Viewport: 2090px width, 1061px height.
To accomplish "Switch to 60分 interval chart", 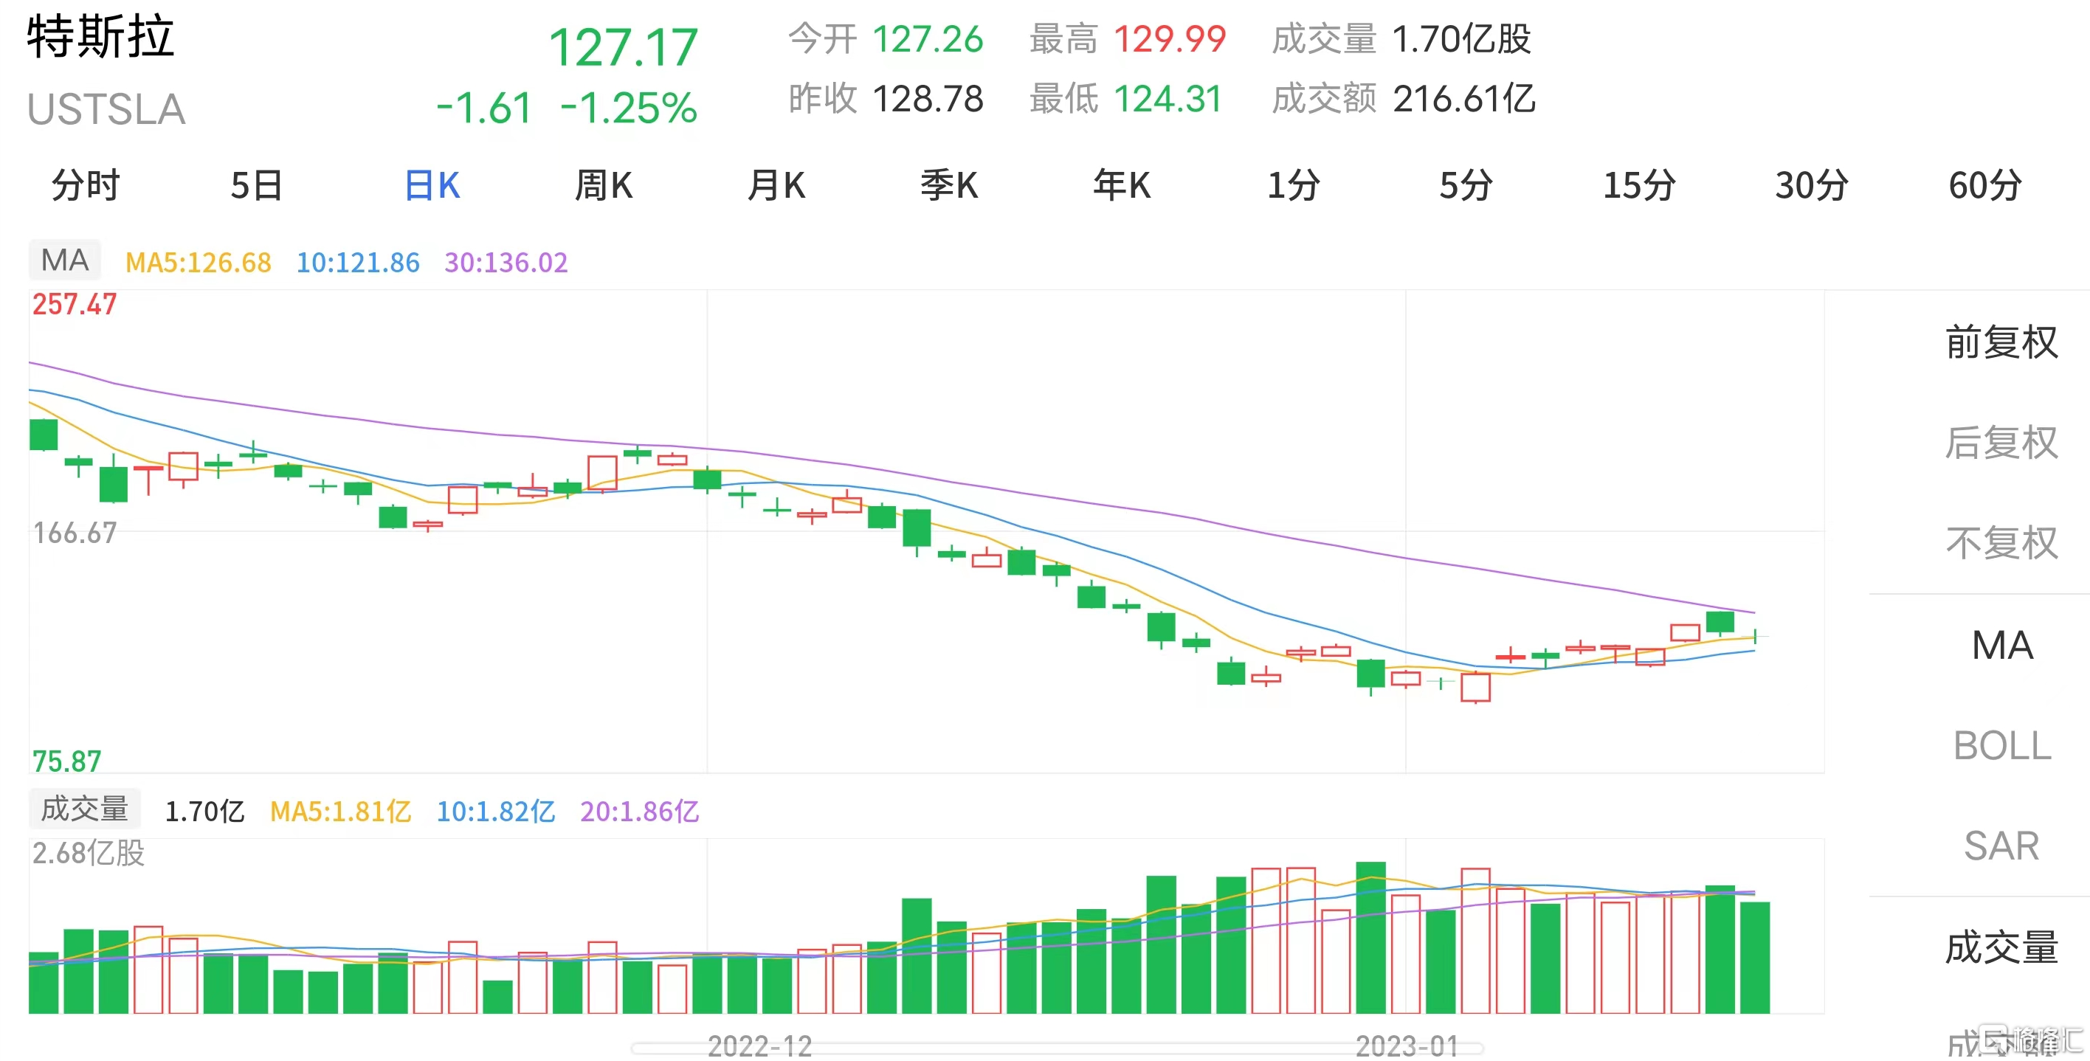I will pos(1985,185).
